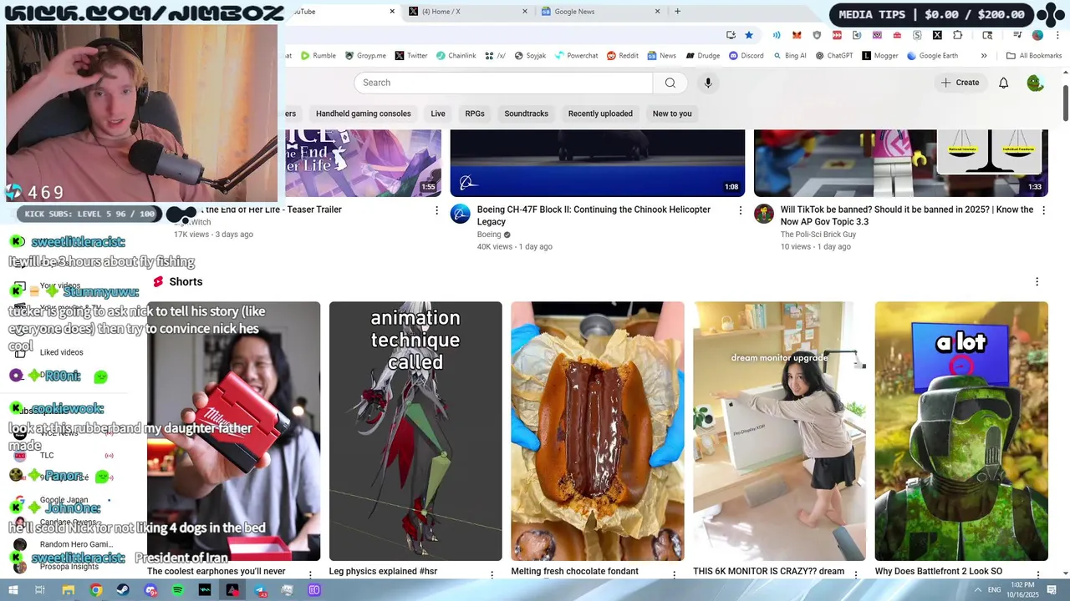Viewport: 1070px width, 601px height.
Task: Switch to the Home / X tab
Action: 468,12
